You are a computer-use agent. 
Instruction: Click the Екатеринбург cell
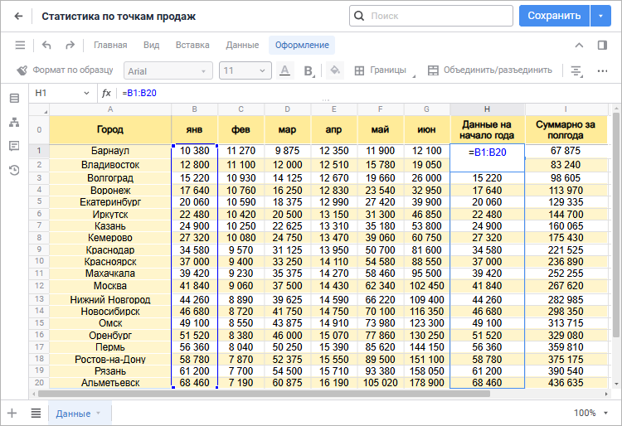click(110, 202)
